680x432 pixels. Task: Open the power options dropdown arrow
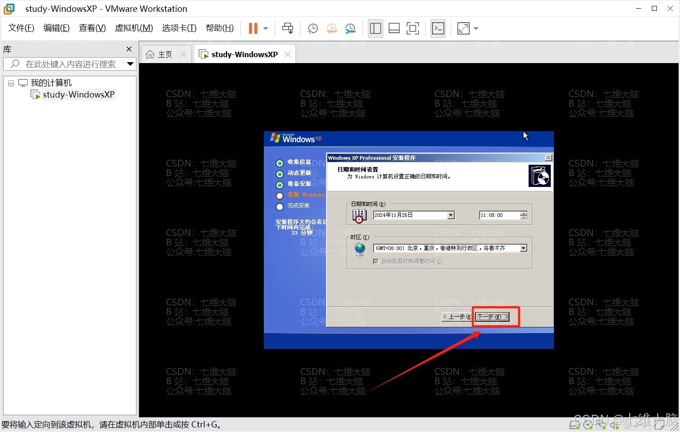[x=266, y=29]
